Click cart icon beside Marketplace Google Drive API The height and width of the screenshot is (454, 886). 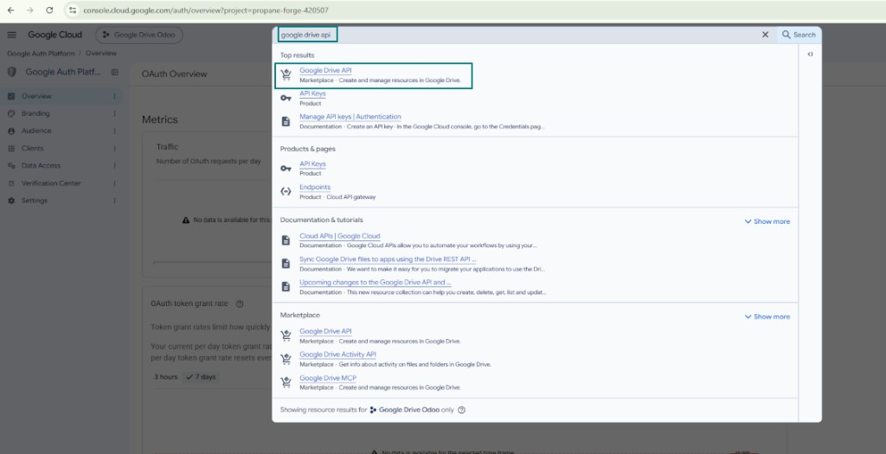pos(286,336)
